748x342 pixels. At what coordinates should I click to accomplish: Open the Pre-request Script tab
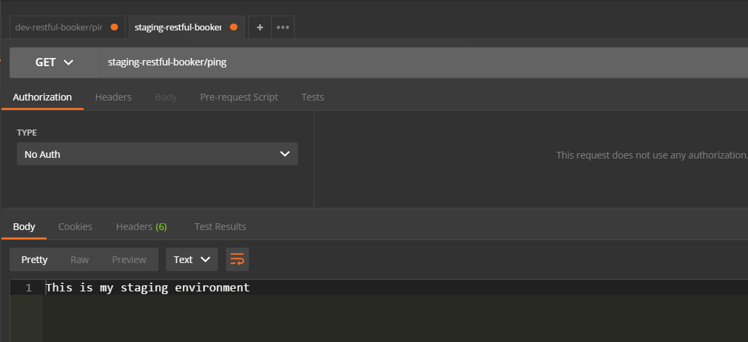pyautogui.click(x=239, y=97)
